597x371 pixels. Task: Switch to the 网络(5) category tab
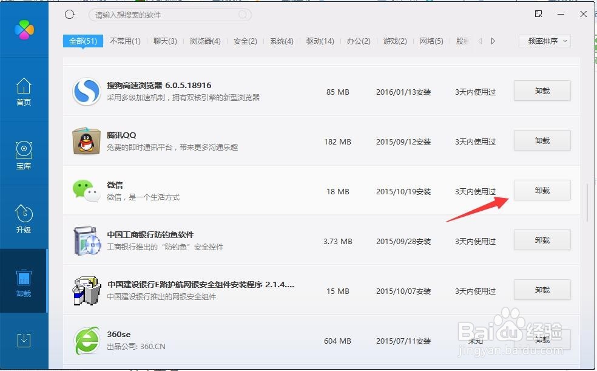click(431, 41)
